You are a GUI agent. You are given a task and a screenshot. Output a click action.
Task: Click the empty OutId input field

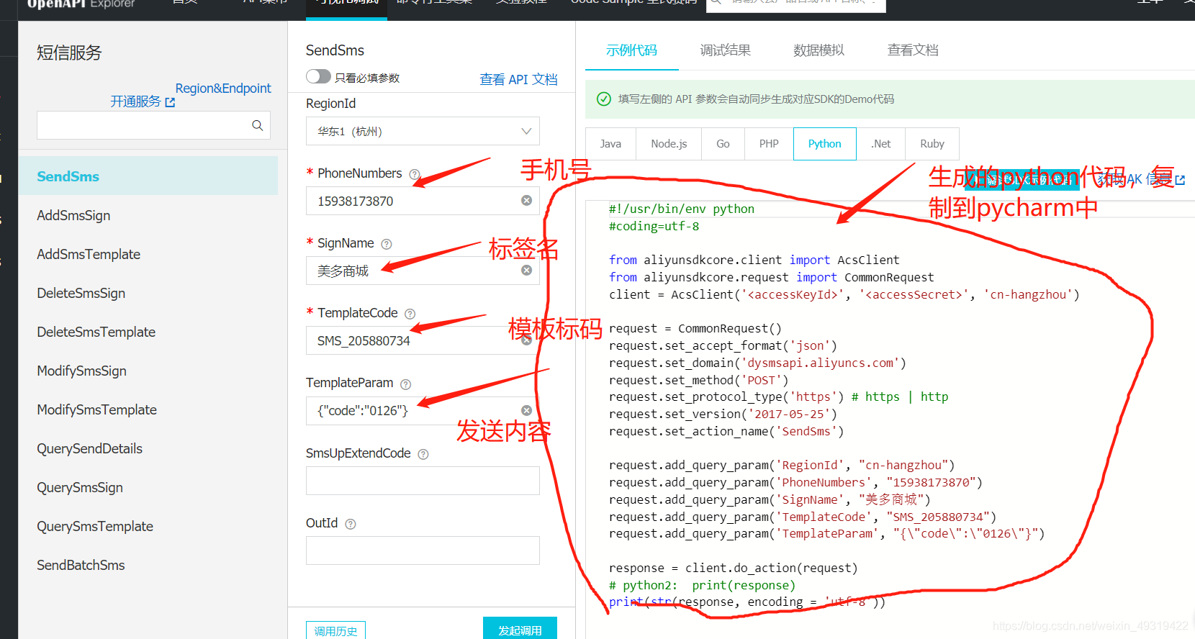click(x=423, y=550)
